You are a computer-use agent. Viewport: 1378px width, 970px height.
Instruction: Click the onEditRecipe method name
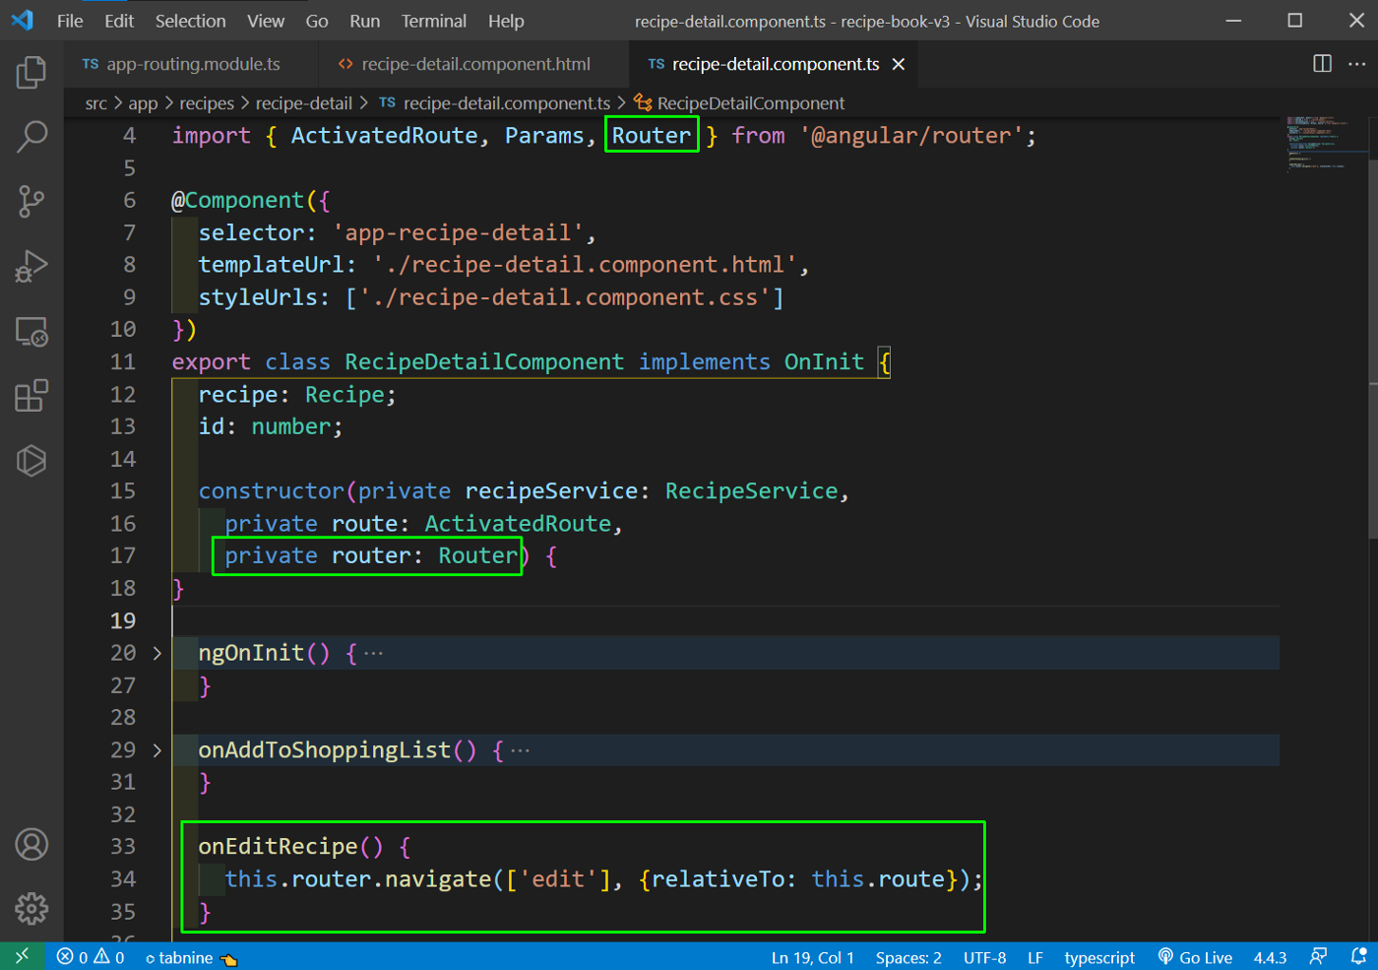278,846
